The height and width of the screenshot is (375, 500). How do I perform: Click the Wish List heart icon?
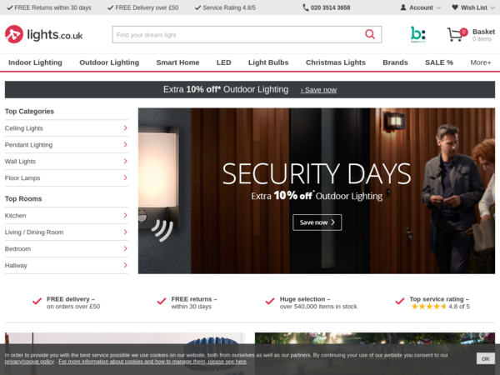[455, 7]
